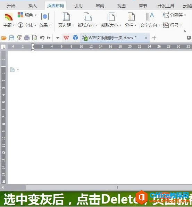The height and width of the screenshot is (207, 192).
Task: Click the 分隔符 breaks icon
Action: coord(166,15)
